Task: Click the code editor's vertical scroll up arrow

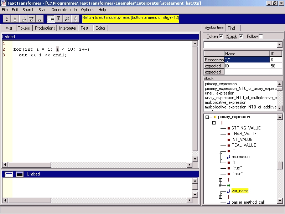Action: pyautogui.click(x=195, y=44)
